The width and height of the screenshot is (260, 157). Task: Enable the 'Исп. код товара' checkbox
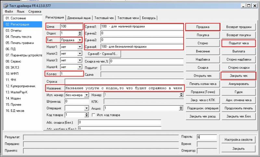(94, 115)
